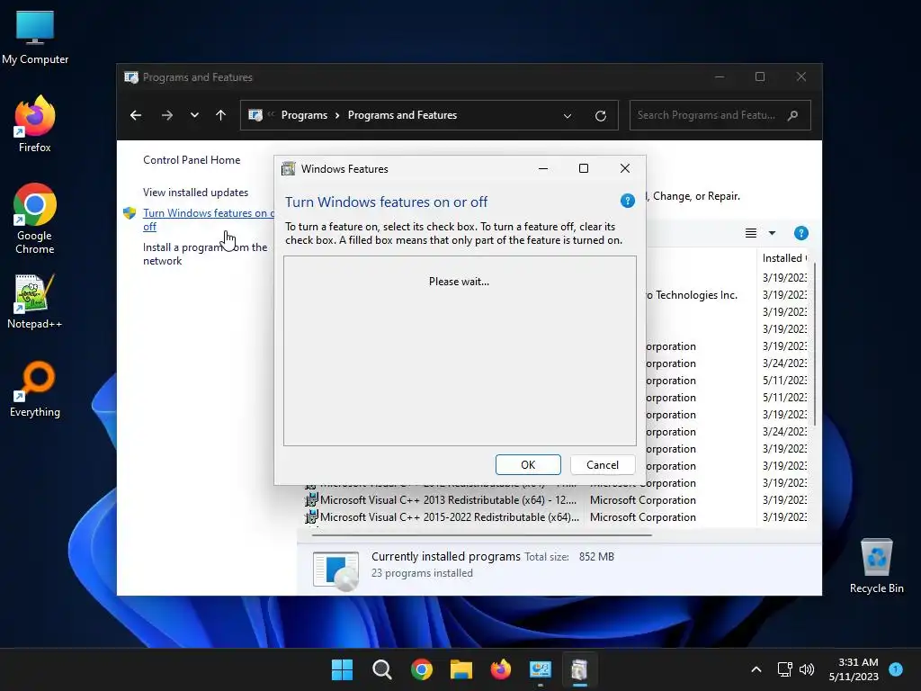Screen dimensions: 921x691
Task: Click the Technologies Inc. publisher cell
Action: tap(692, 295)
